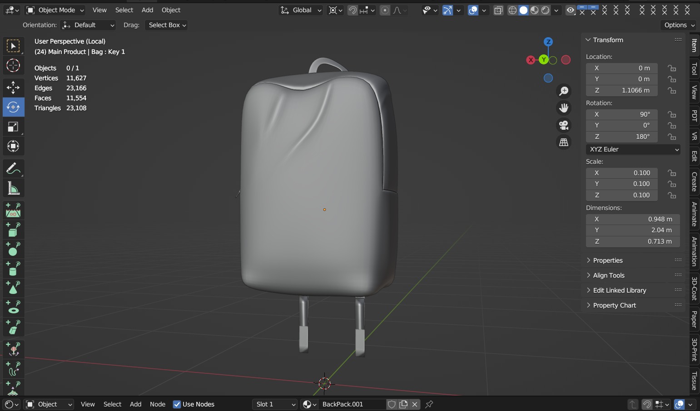The height and width of the screenshot is (411, 700).
Task: Open the Drag Select Box dropdown
Action: coord(166,25)
